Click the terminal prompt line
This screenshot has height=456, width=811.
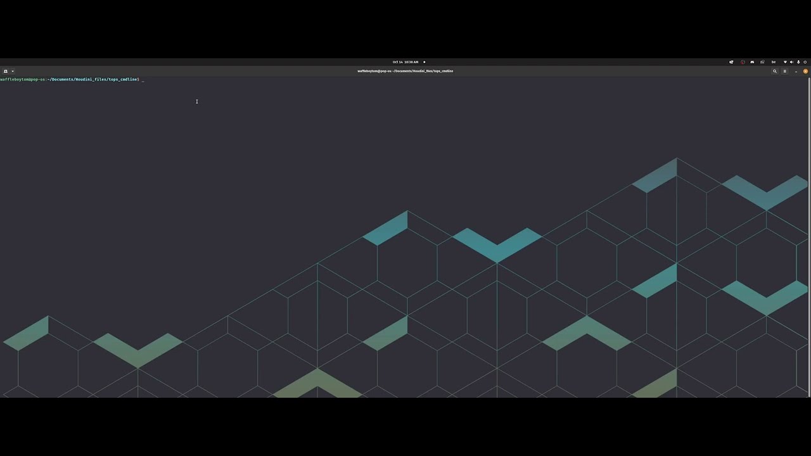click(x=72, y=79)
